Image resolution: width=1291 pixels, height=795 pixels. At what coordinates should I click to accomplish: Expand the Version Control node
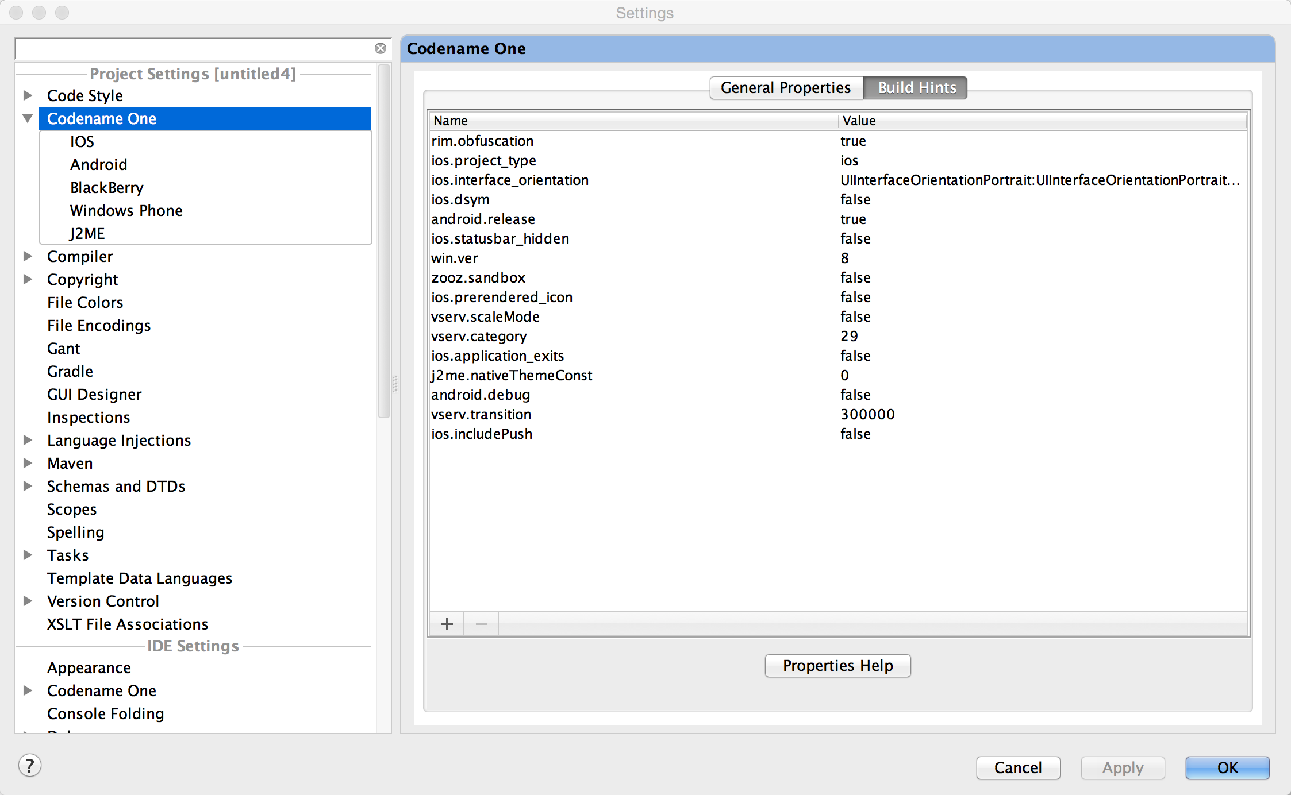pyautogui.click(x=27, y=601)
